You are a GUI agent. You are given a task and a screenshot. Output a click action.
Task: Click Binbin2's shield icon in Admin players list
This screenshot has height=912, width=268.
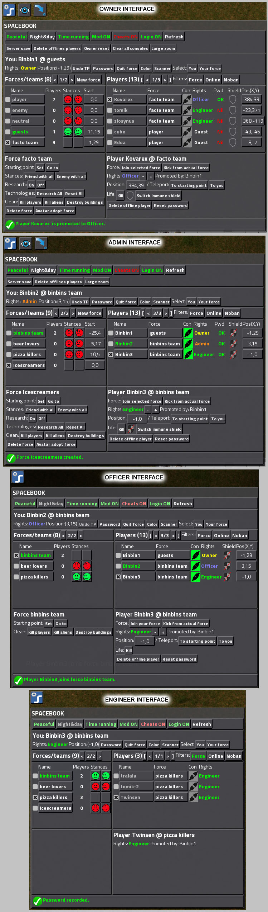point(234,344)
